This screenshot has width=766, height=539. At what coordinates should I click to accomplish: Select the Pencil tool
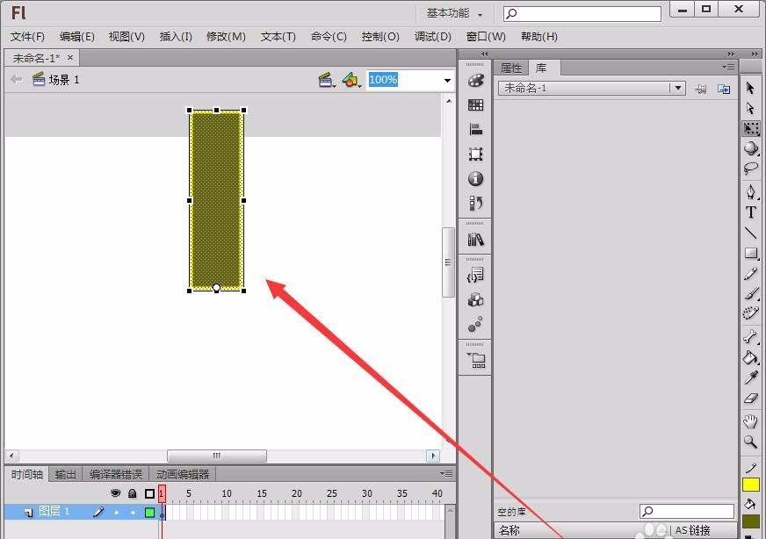point(751,274)
